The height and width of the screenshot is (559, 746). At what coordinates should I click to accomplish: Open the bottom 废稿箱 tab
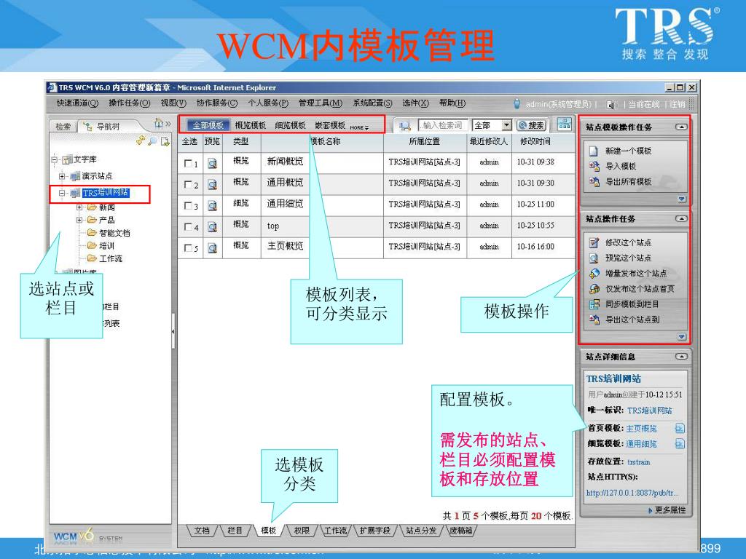point(461,531)
